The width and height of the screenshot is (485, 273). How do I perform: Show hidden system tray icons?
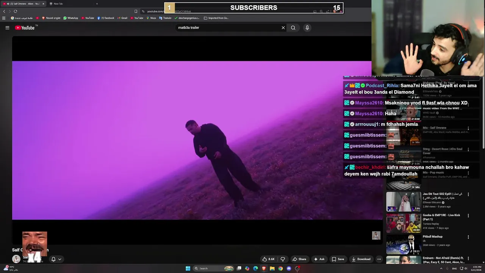(x=441, y=268)
